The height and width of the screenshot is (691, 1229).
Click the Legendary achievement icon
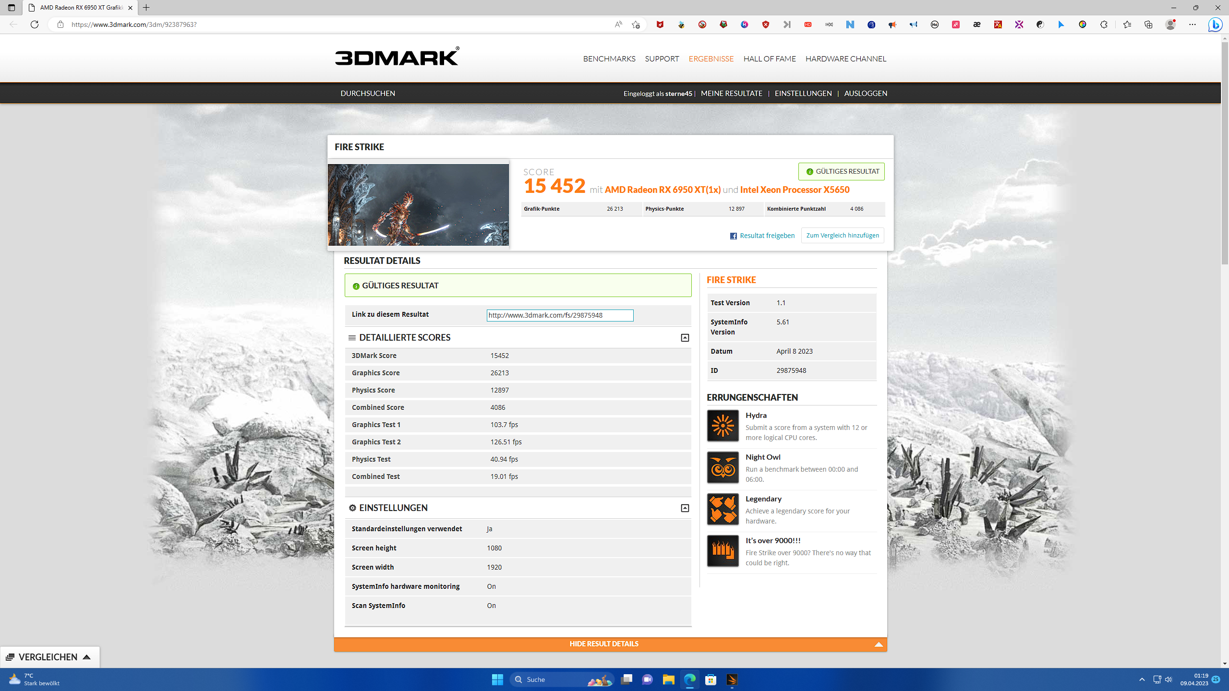(723, 509)
